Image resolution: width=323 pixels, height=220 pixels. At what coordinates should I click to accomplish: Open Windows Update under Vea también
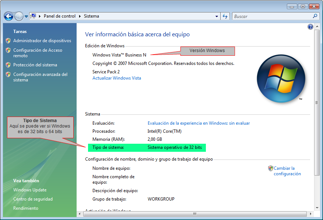(x=30, y=190)
